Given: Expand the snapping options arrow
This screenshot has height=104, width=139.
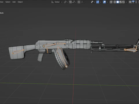Looking at the screenshot, I should coord(76,2).
